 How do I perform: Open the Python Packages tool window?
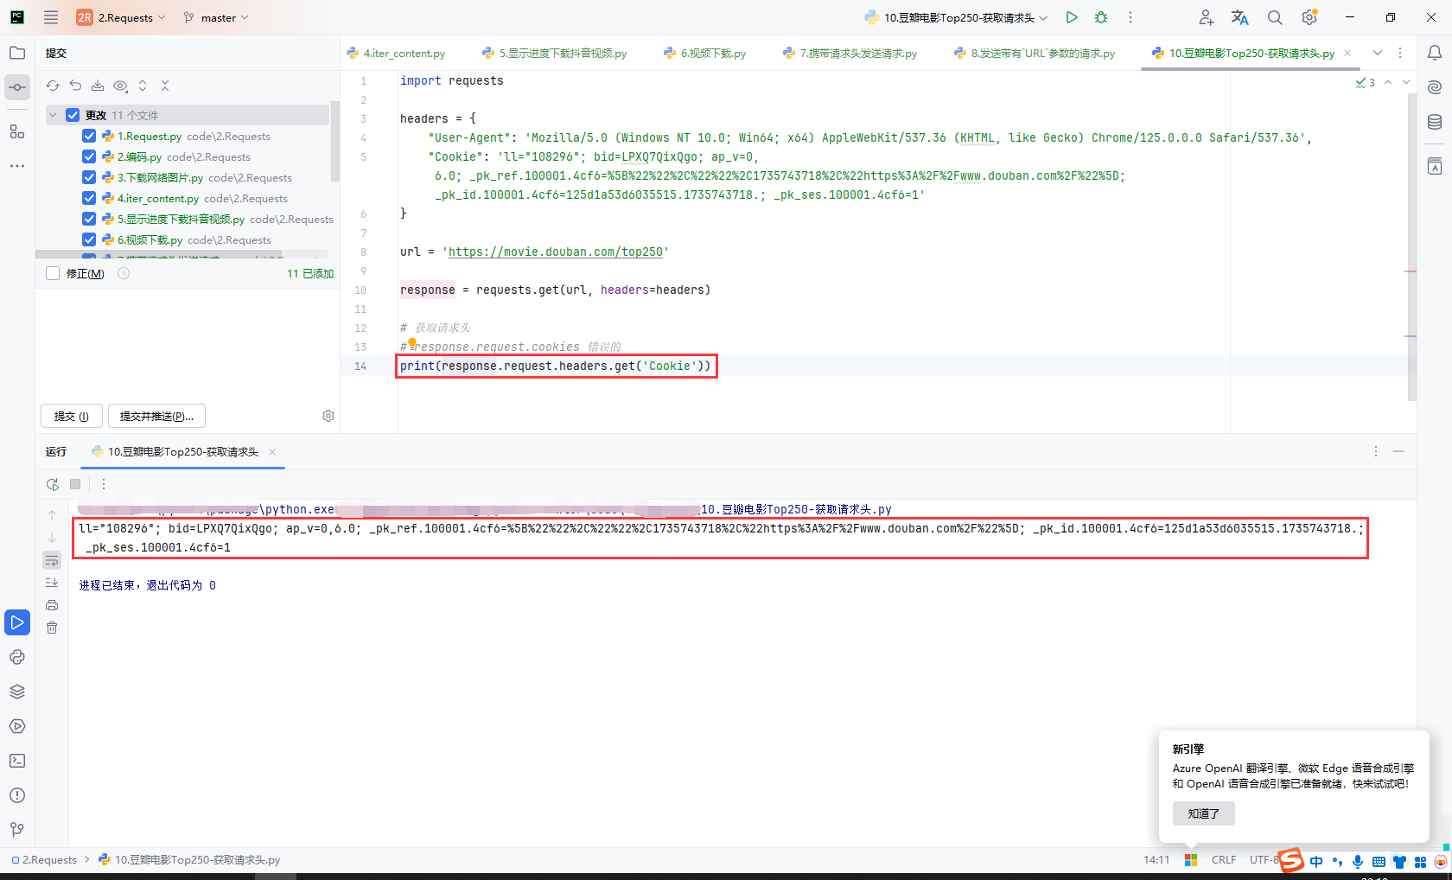(x=17, y=692)
